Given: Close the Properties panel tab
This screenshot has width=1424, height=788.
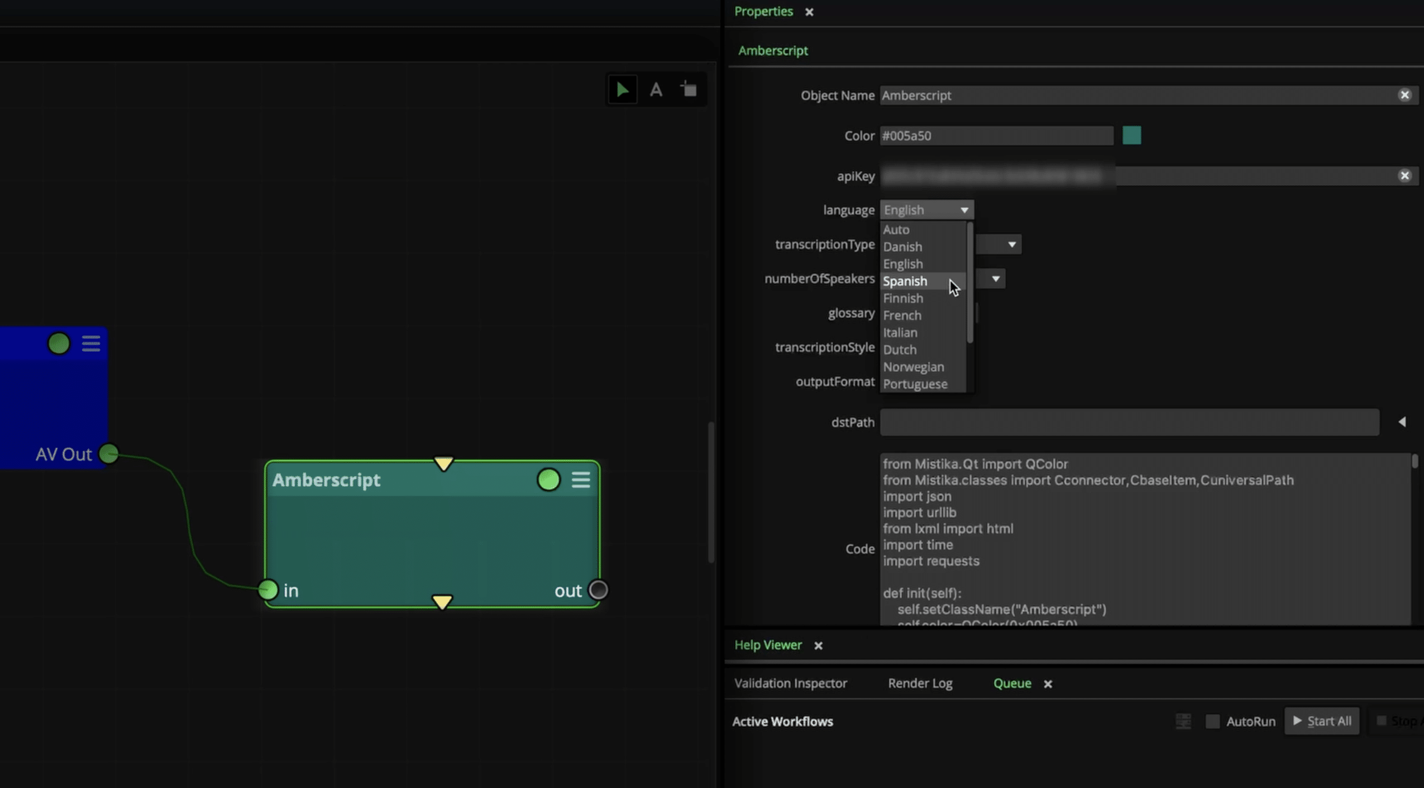Looking at the screenshot, I should (809, 12).
